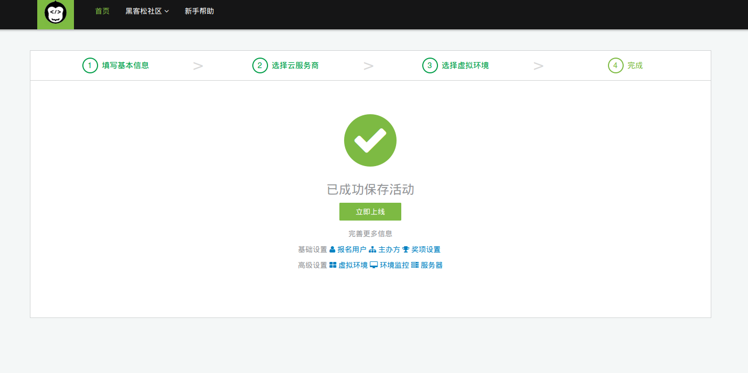
Task: Open the 黑客松社区 dropdown menu
Action: point(147,11)
